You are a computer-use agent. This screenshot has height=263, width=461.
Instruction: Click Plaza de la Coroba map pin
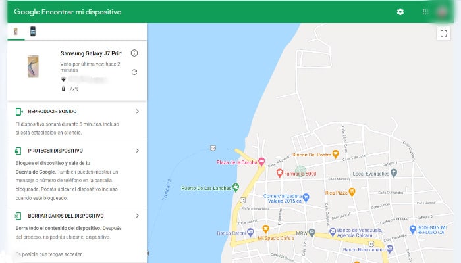coord(261,162)
